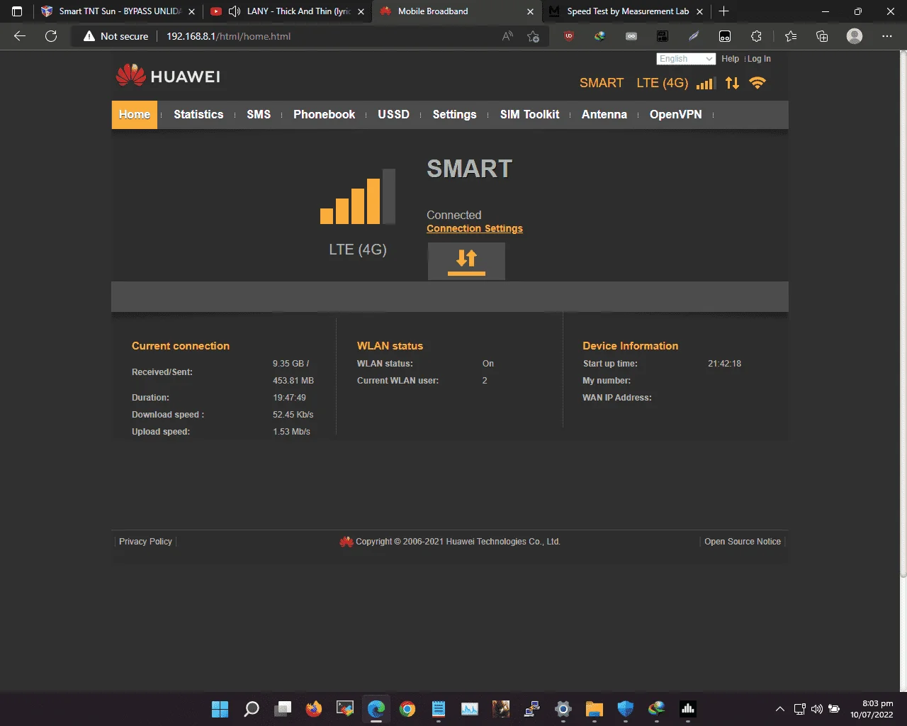Open the Favorites list icon
The width and height of the screenshot is (907, 726).
pyautogui.click(x=791, y=36)
